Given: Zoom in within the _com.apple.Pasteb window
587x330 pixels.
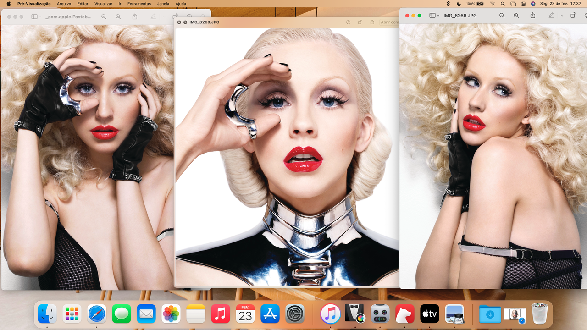Looking at the screenshot, I should point(118,17).
